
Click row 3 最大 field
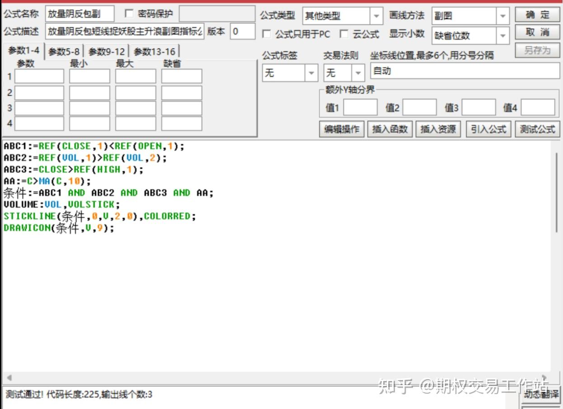coord(136,108)
